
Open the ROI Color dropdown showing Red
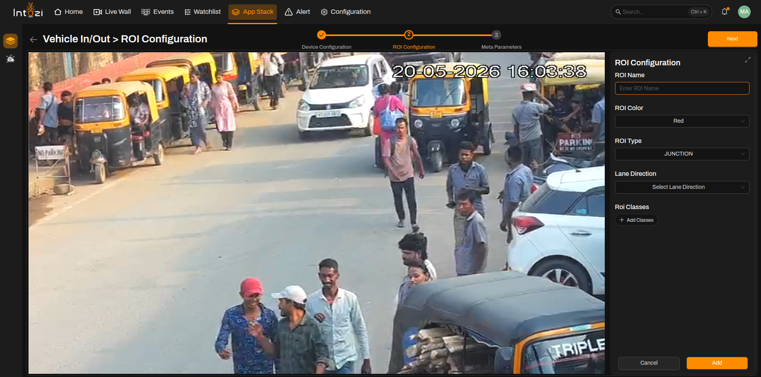pos(682,121)
